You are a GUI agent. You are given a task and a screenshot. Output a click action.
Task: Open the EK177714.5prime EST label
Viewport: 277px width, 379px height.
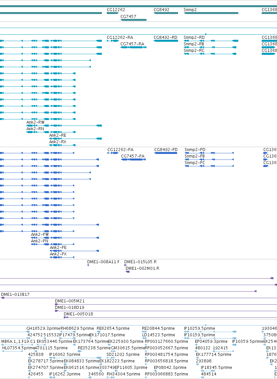214,355
